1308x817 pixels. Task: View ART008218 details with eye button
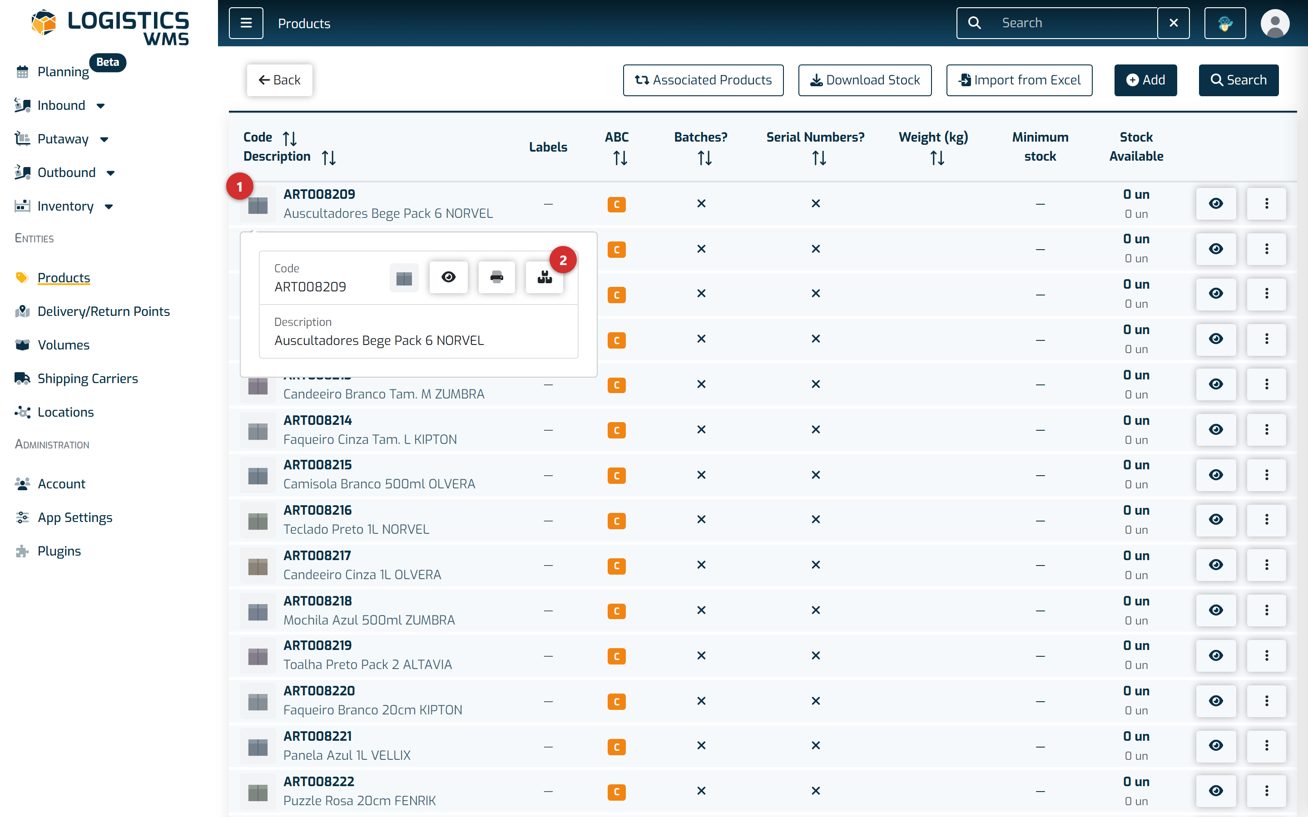[x=1215, y=610]
